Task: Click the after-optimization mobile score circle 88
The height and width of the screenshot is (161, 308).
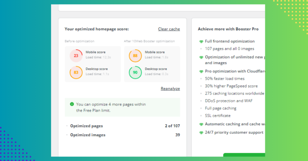Action: [x=135, y=55]
